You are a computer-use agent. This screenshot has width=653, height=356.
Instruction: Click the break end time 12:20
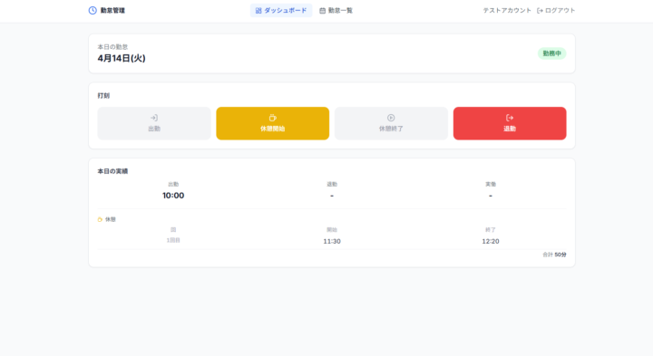[491, 241]
